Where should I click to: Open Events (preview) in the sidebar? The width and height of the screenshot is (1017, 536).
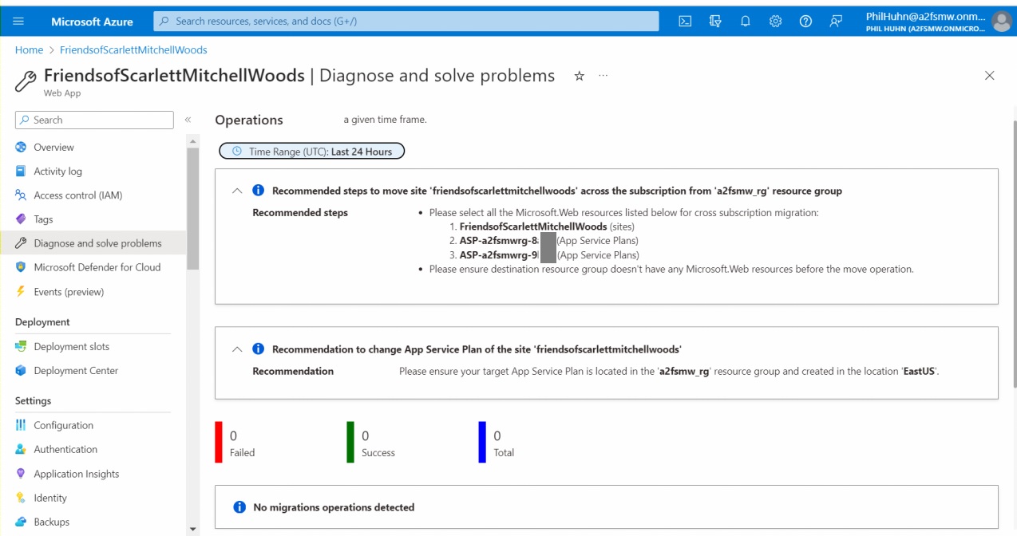coord(69,291)
